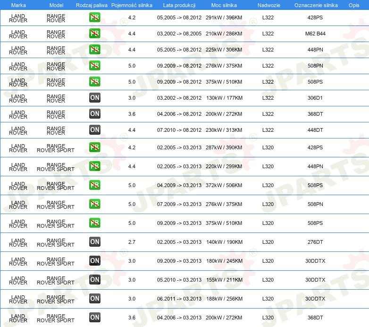The height and width of the screenshot is (327, 369).
Task: Click the petrol icon in the 372kW / 506KM row
Action: [x=94, y=185]
